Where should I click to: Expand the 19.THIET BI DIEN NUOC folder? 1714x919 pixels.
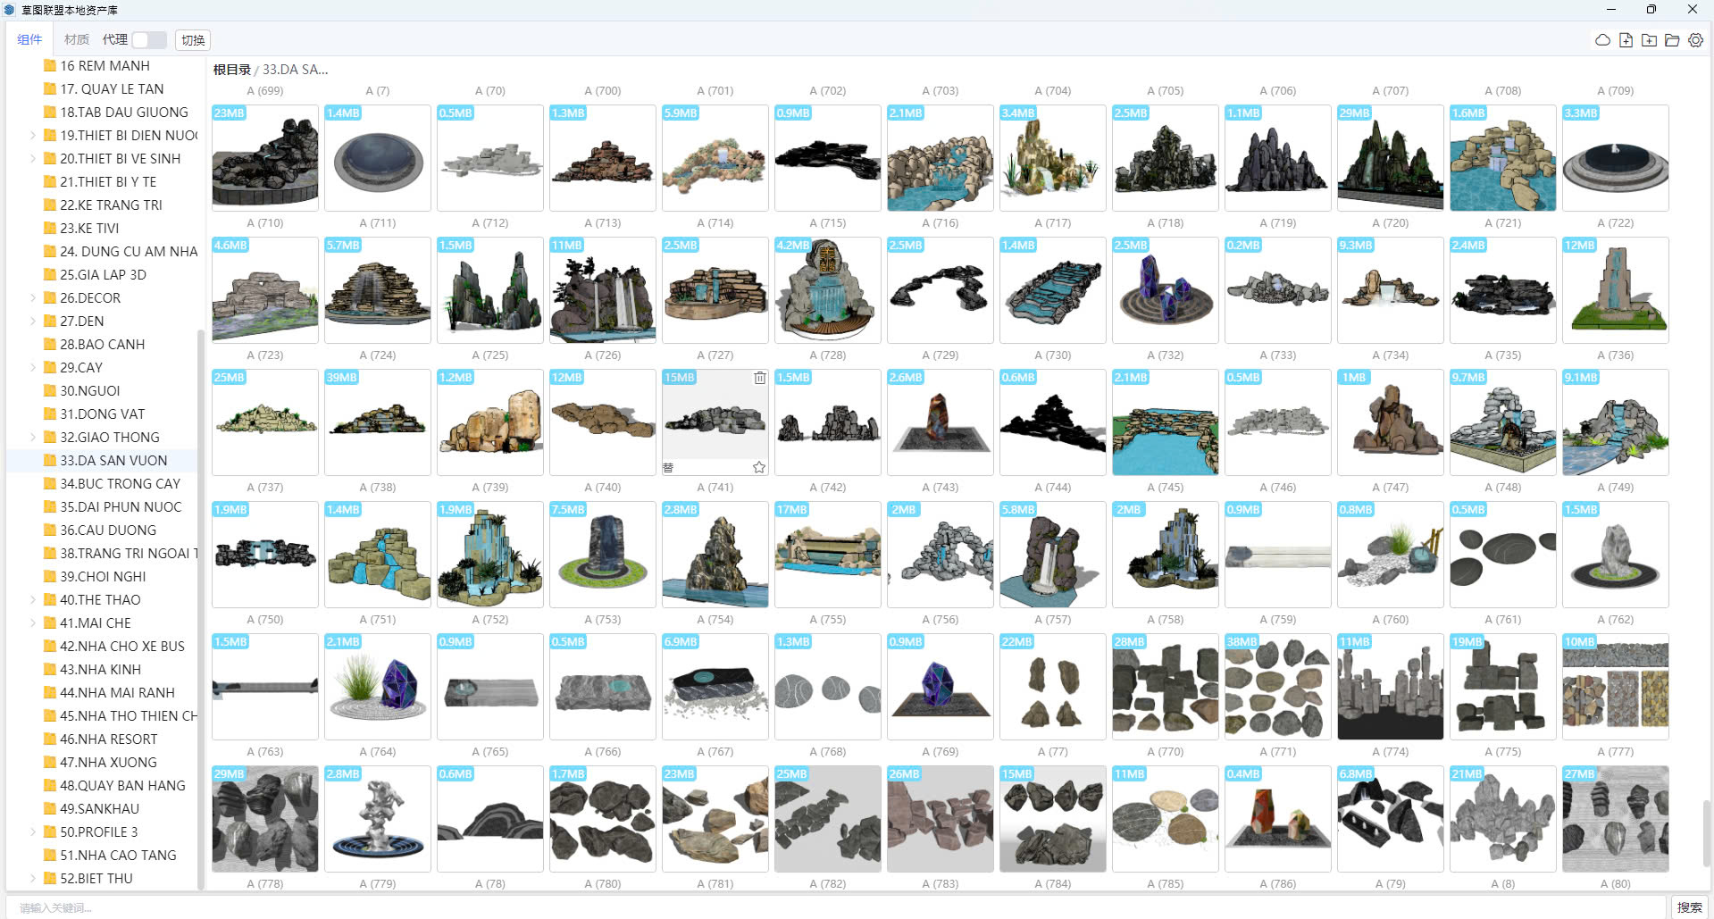33,136
